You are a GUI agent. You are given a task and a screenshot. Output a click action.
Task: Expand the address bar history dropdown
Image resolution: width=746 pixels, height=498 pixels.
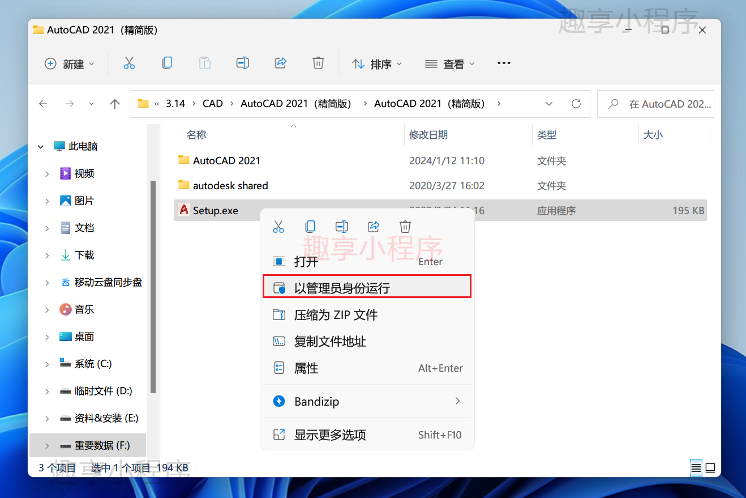(549, 104)
